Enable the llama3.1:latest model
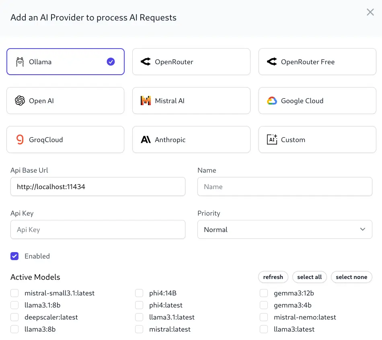382x340 pixels. 139,317
